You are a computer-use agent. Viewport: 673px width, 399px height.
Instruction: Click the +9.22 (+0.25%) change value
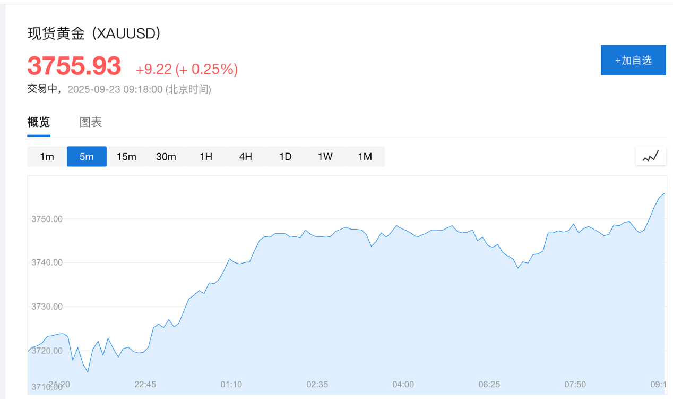(x=186, y=69)
